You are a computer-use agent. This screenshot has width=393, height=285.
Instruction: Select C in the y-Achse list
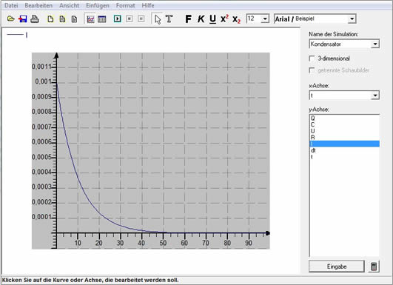[344, 124]
